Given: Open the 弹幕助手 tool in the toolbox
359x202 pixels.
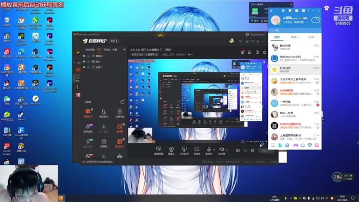Looking at the screenshot, I should (x=88, y=113).
